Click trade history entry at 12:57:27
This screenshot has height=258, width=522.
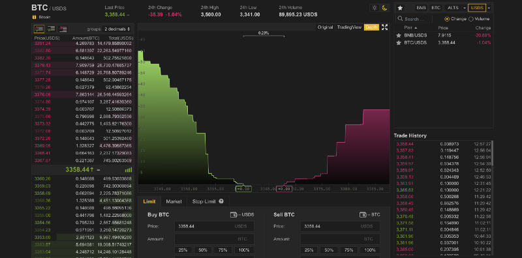click(x=443, y=144)
